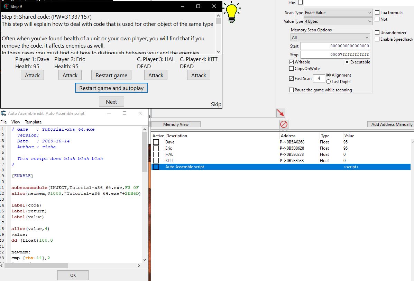Open the File menu in Auto Assemble

click(x=3, y=122)
